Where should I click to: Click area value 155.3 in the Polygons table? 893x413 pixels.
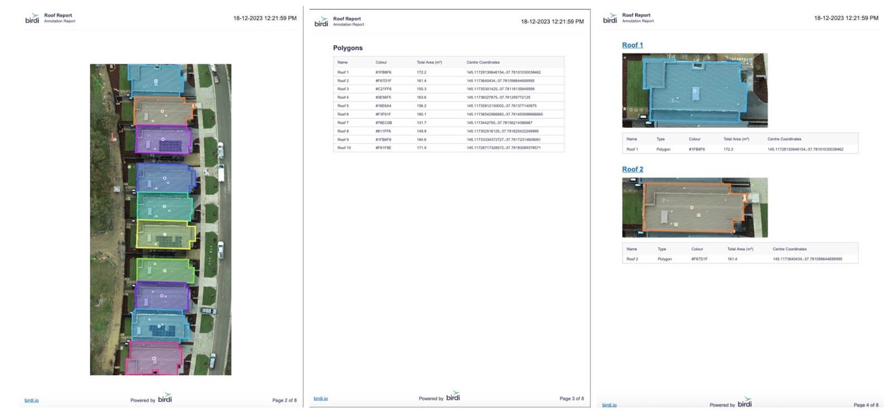point(421,89)
